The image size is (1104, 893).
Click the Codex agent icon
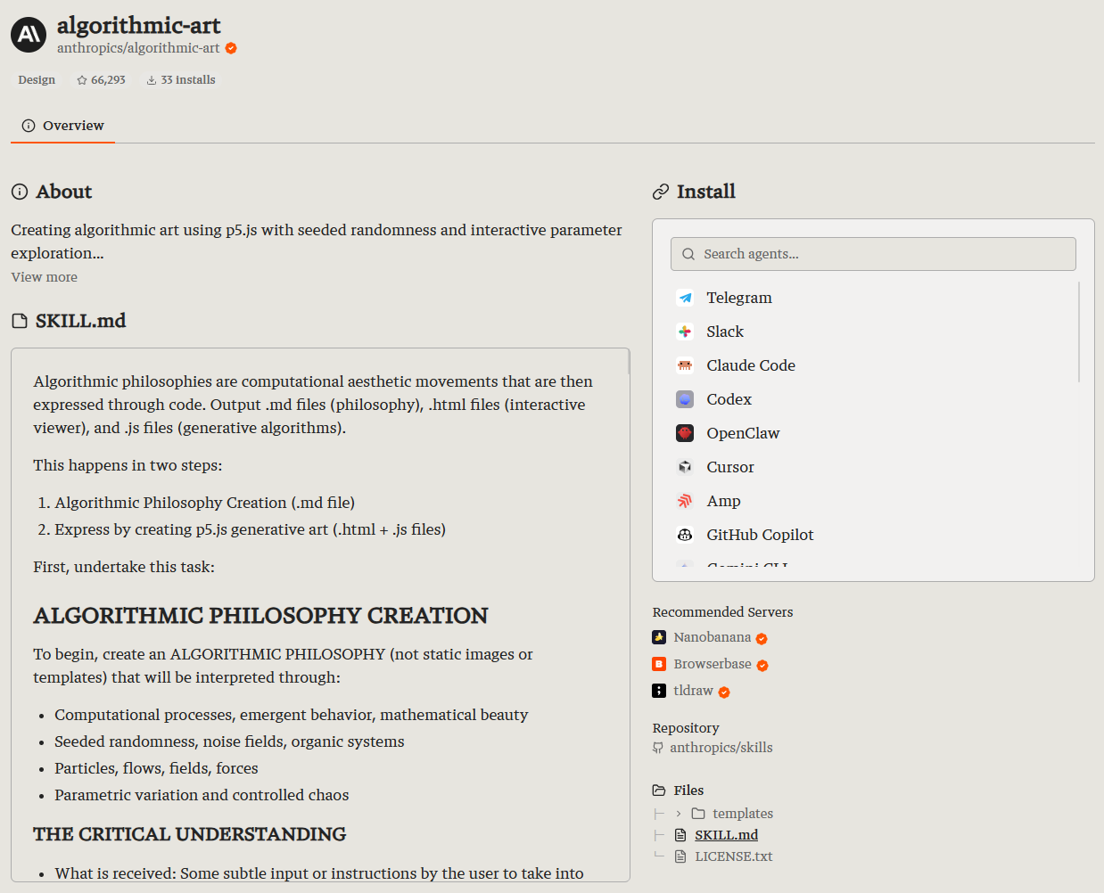pos(685,399)
